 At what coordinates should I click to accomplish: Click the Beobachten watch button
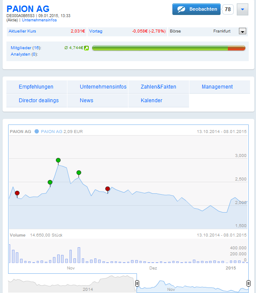pyautogui.click(x=196, y=9)
